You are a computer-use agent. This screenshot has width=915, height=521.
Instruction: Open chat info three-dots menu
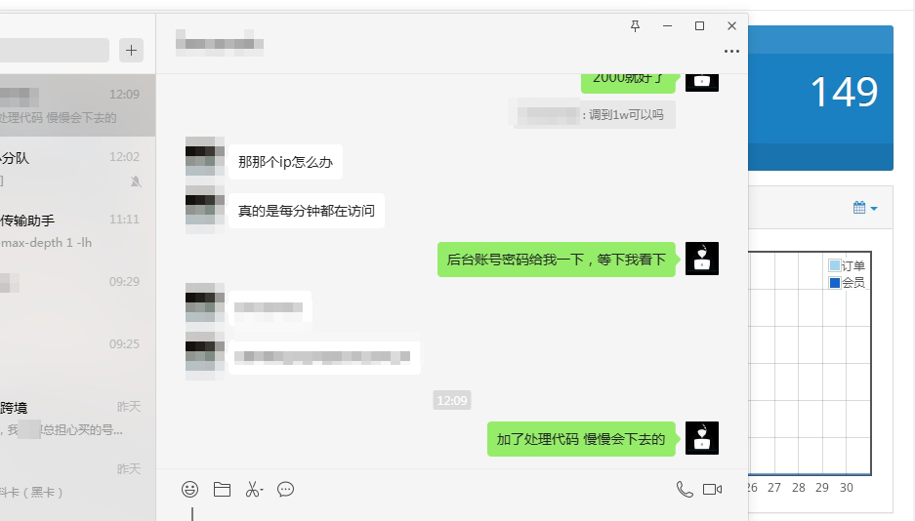731,52
